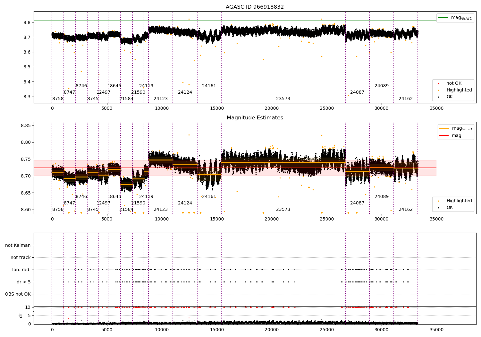Click obsid label 23573 in Magnitude Estimates plot
Image resolution: width=481 pixels, height=337 pixels.
[283, 209]
